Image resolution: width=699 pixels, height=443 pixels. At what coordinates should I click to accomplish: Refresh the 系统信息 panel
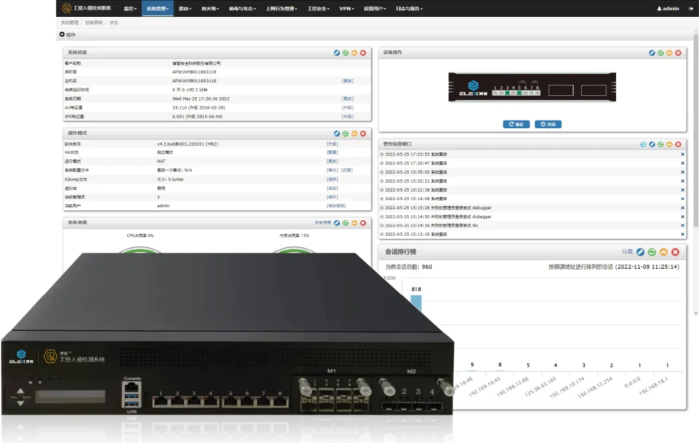point(346,52)
